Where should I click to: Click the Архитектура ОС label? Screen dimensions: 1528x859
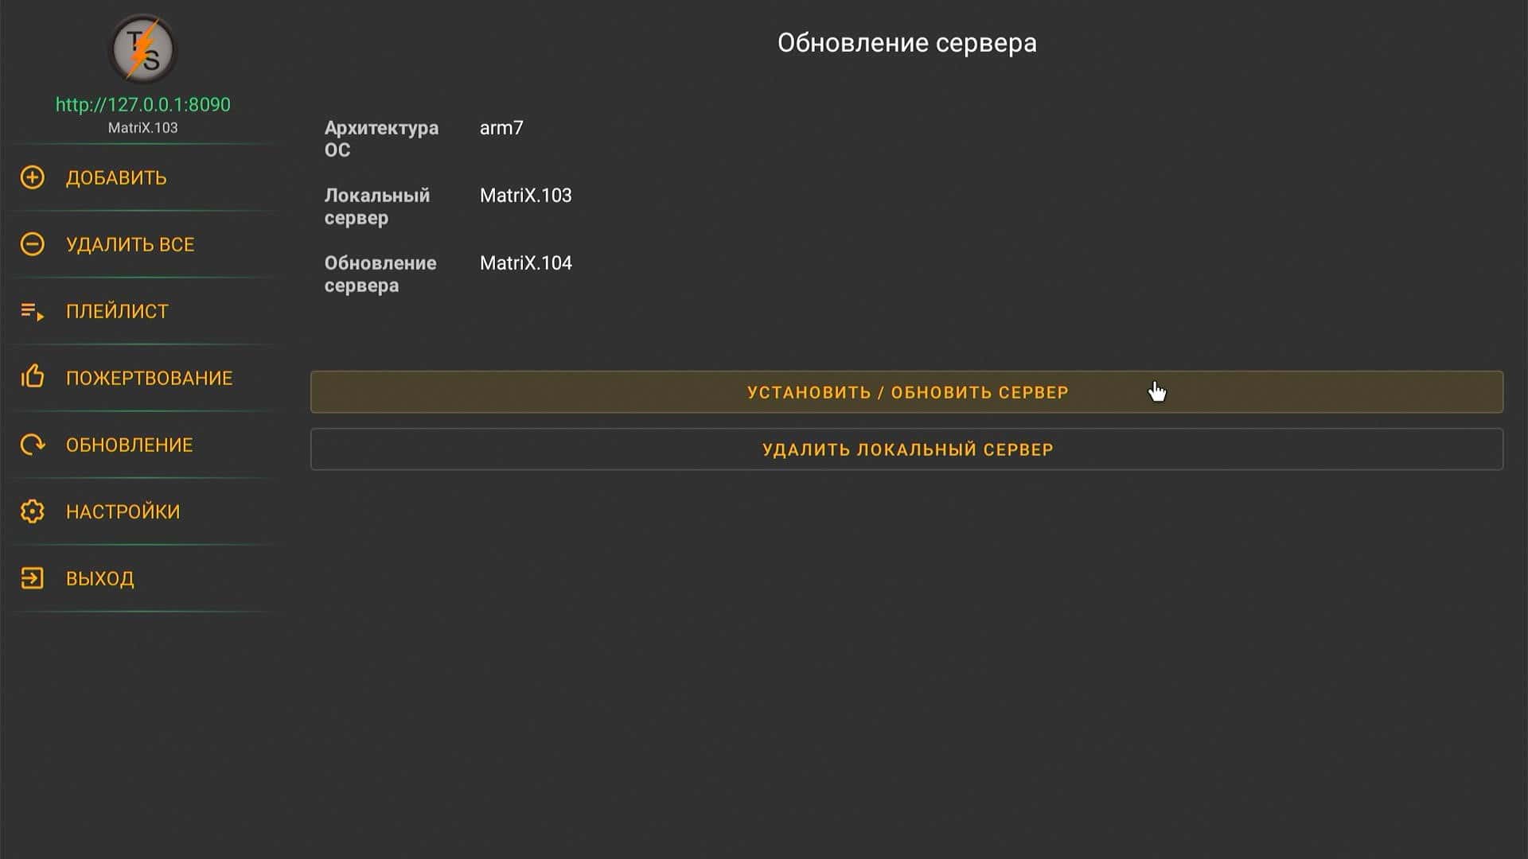pyautogui.click(x=381, y=138)
